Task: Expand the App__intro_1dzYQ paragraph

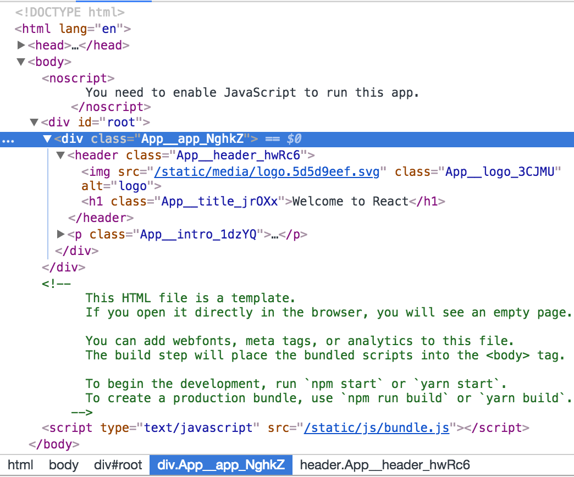Action: [60, 234]
